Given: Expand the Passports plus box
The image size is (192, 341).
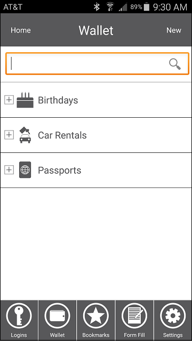Looking at the screenshot, I should [x=9, y=170].
